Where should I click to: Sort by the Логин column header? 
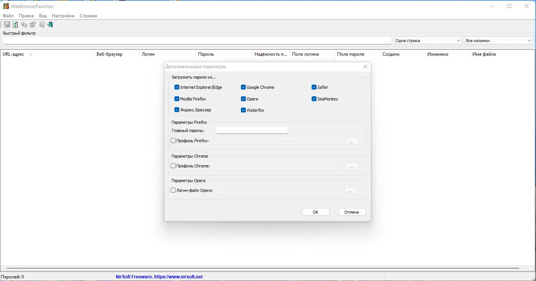[x=167, y=54]
